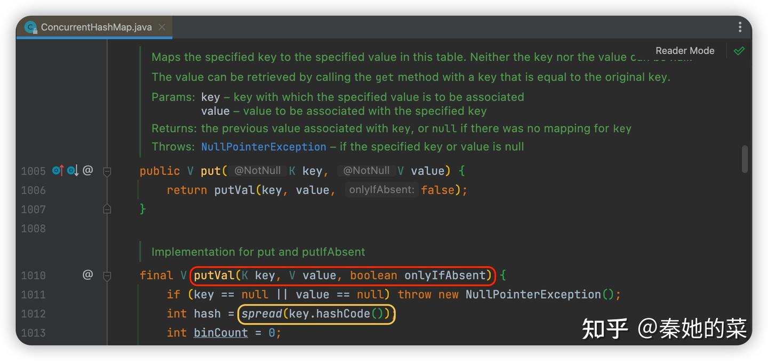Click the @ annotation gutter icon on line 1010
This screenshot has height=361, width=768.
point(88,275)
